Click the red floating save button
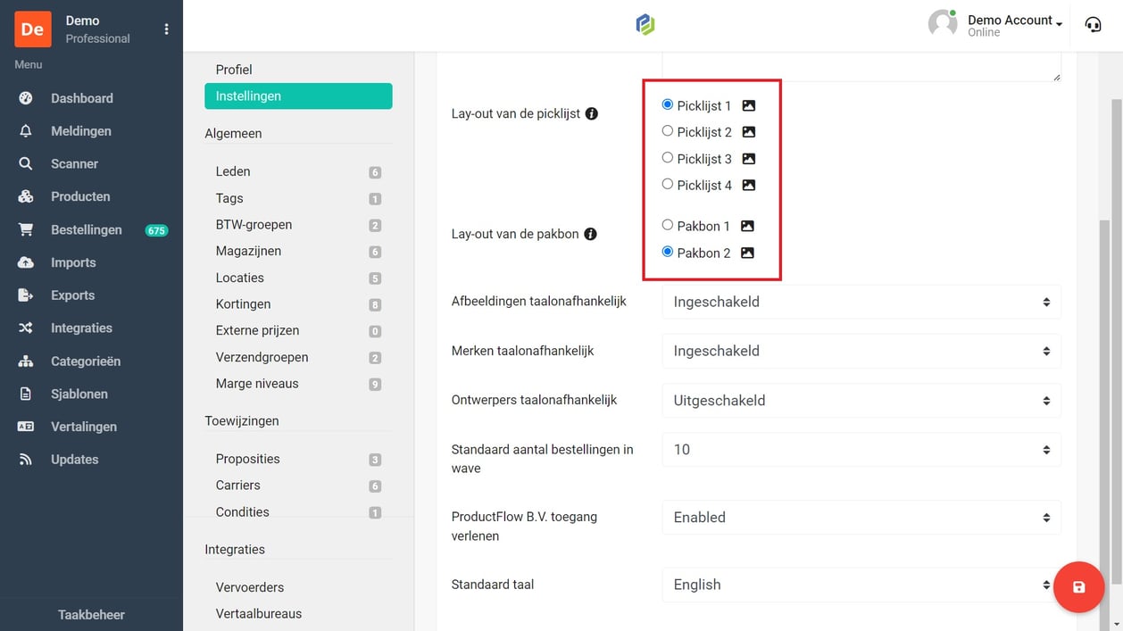This screenshot has height=631, width=1123. 1078,586
